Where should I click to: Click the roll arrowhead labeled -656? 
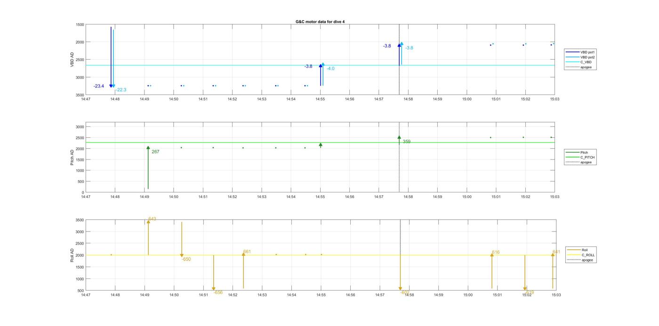(214, 289)
